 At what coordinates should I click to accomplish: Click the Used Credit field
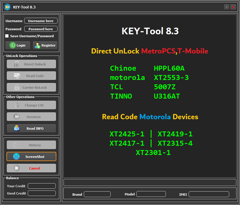(x=42, y=193)
